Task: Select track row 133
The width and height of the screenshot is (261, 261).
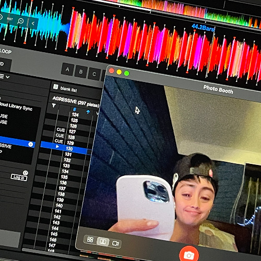Action: (x=66, y=165)
